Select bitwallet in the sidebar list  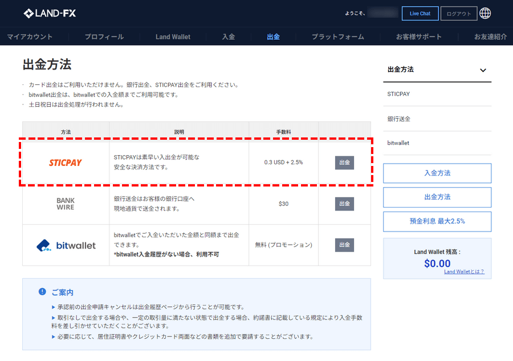pos(398,143)
